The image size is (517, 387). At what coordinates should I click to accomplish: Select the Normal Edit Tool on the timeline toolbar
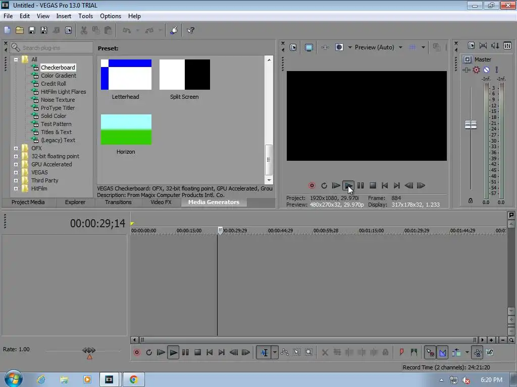(x=264, y=352)
